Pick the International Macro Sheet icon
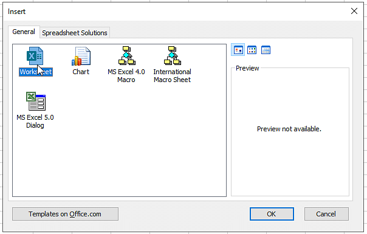The image size is (367, 234). click(173, 56)
